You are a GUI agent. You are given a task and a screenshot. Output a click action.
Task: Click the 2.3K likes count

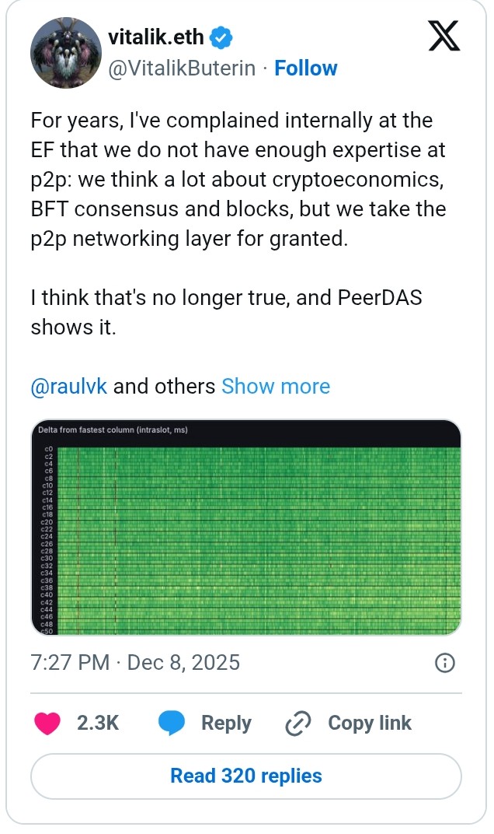tap(98, 723)
